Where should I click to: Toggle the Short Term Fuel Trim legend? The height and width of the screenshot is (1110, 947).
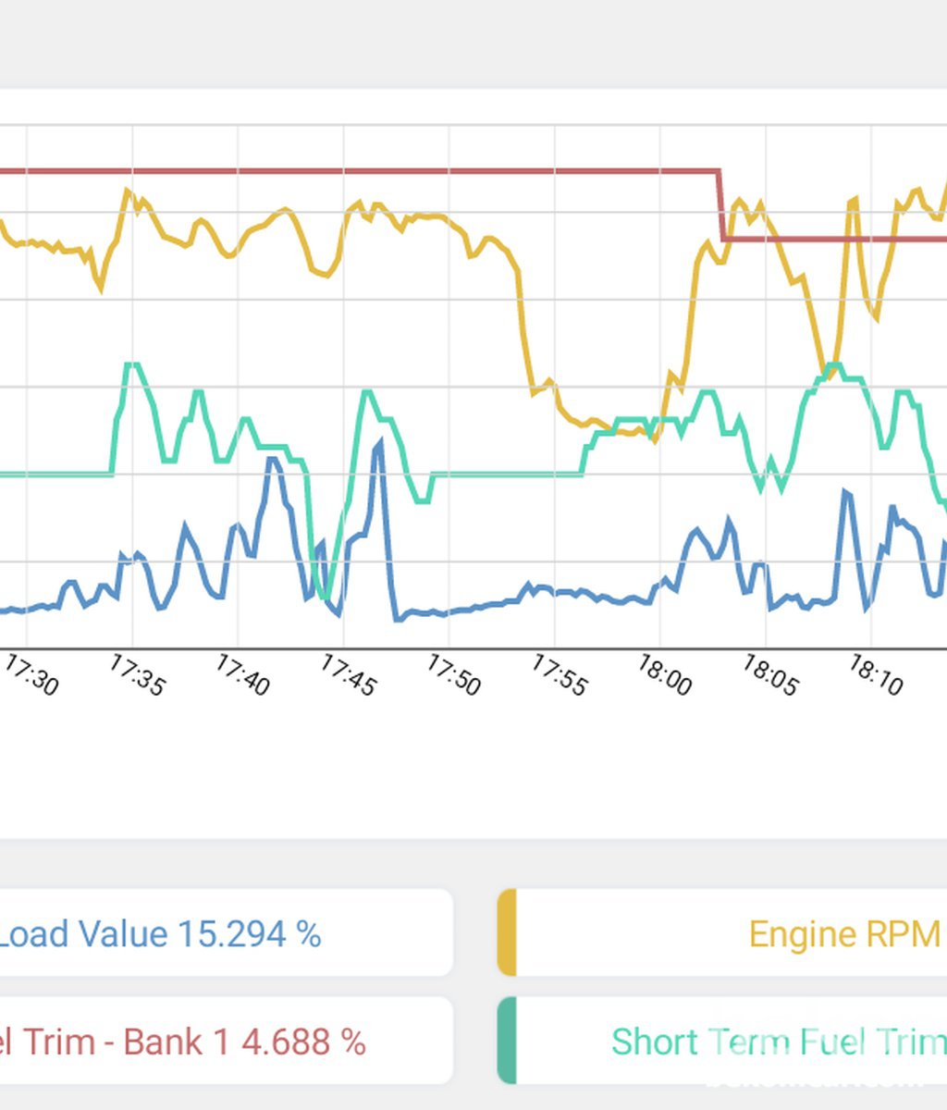[x=777, y=1042]
